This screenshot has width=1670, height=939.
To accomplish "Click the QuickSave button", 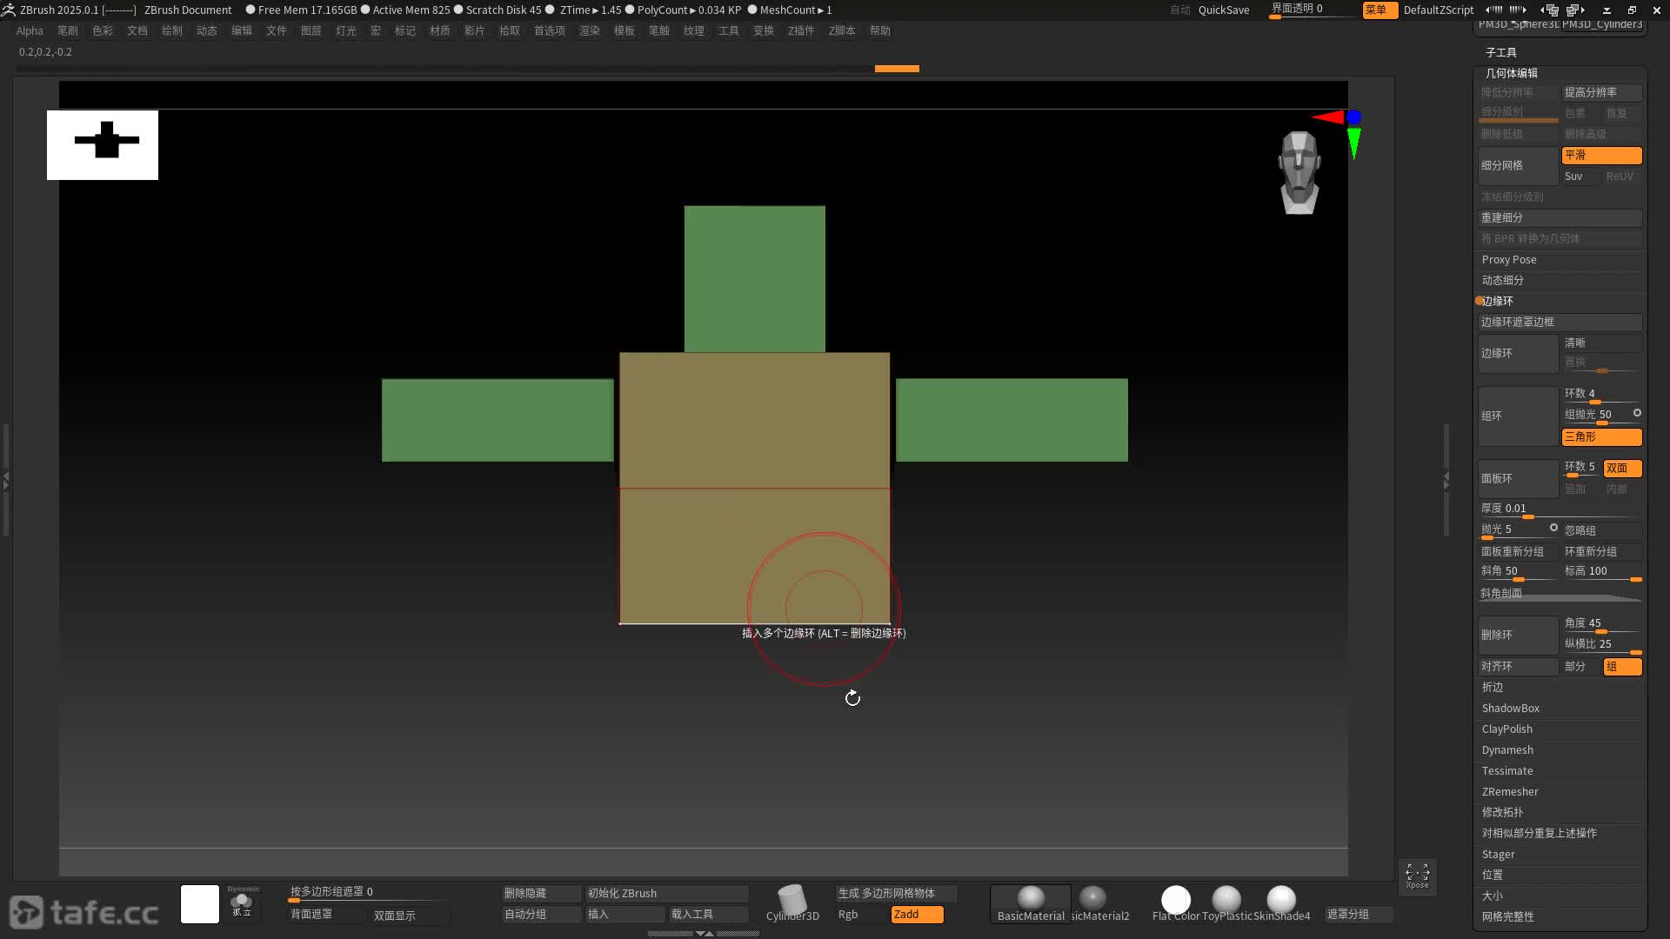I will pos(1223,10).
